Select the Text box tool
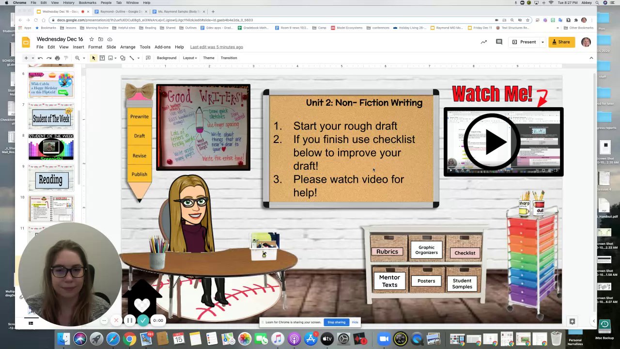This screenshot has height=349, width=620. pos(102,58)
